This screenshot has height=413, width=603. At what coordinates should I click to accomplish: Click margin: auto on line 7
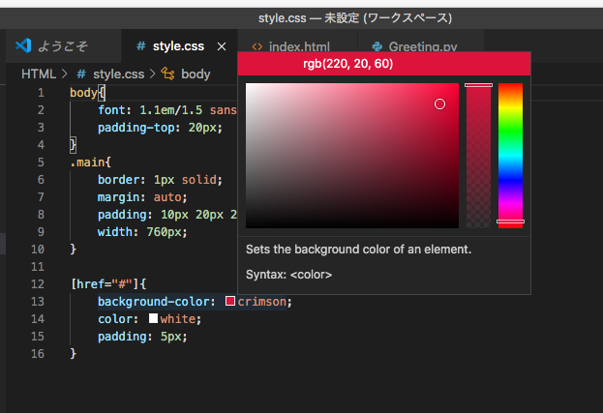tap(142, 197)
